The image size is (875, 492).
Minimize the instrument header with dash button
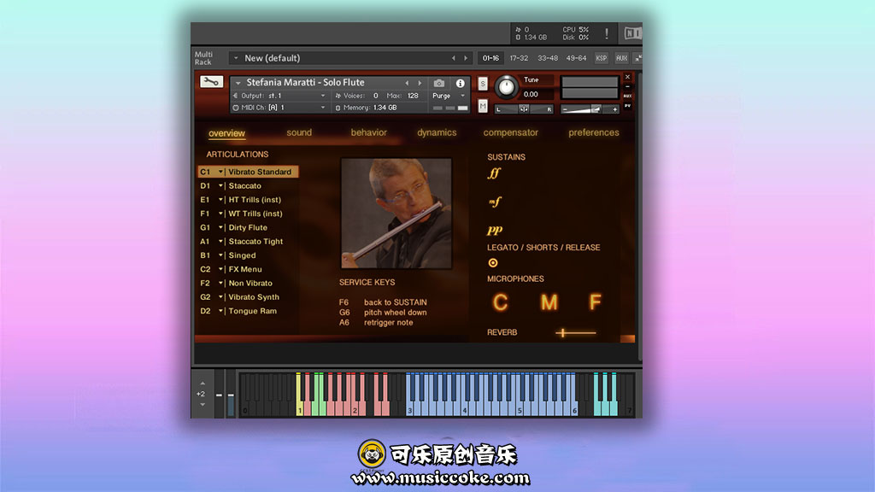tap(628, 87)
